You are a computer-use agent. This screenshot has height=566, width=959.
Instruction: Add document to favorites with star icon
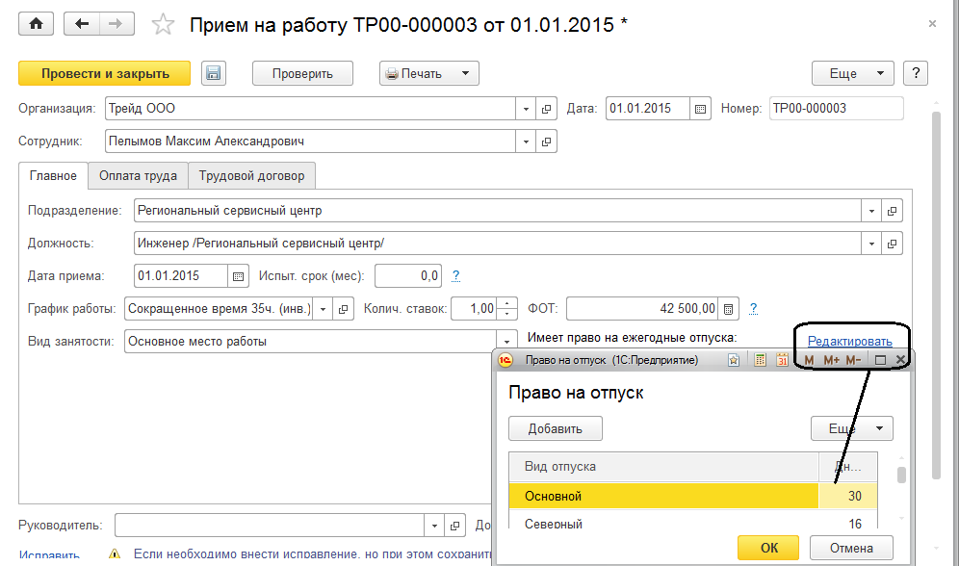click(x=165, y=25)
